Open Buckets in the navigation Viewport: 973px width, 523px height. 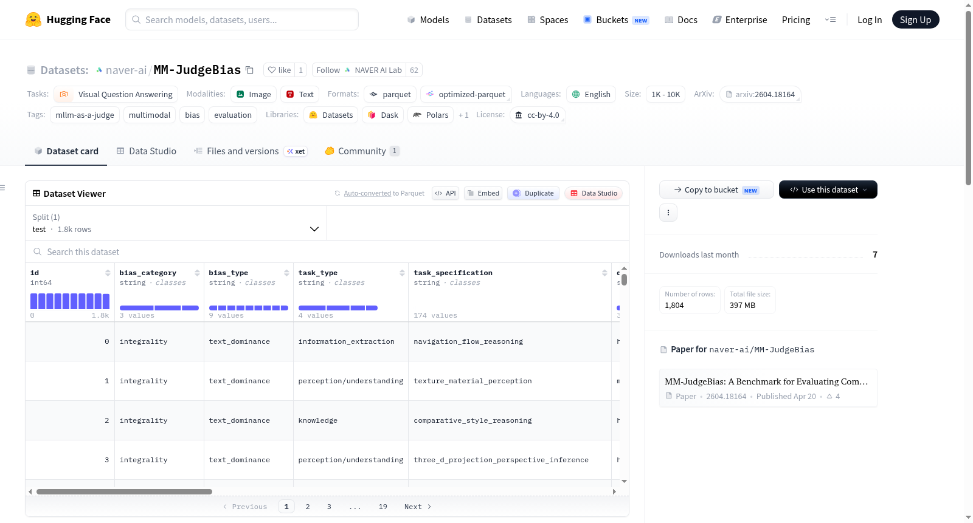(616, 19)
